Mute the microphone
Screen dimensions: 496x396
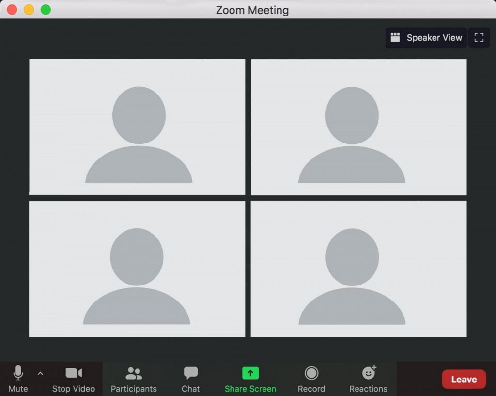18,378
